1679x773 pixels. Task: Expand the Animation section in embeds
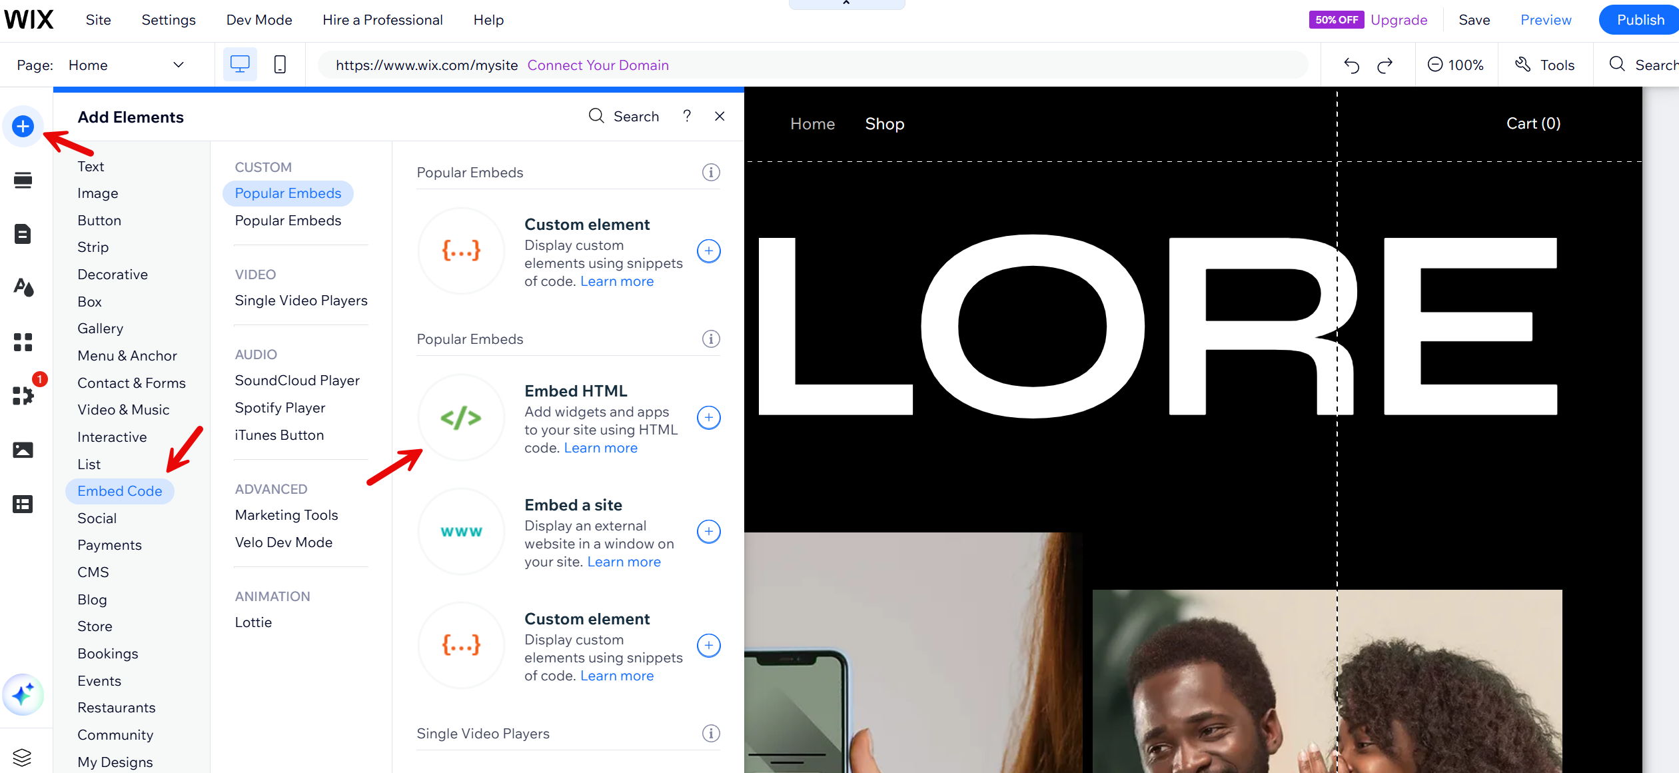coord(272,595)
